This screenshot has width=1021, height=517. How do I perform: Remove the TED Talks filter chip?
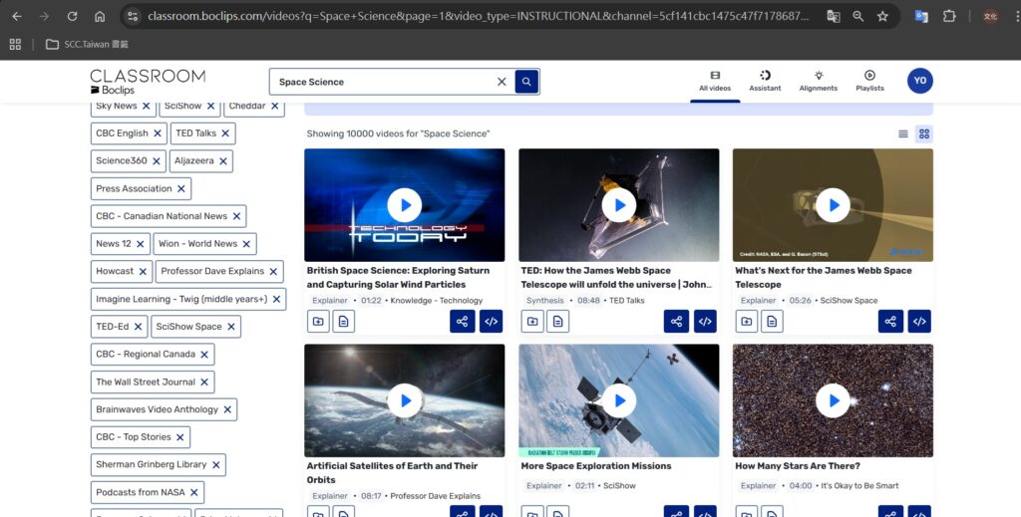coord(225,133)
